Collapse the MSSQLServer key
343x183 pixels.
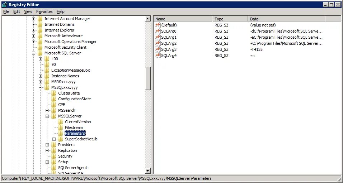click(47, 116)
